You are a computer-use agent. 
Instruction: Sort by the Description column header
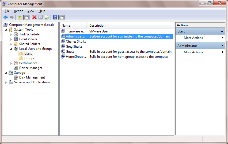(x=130, y=26)
